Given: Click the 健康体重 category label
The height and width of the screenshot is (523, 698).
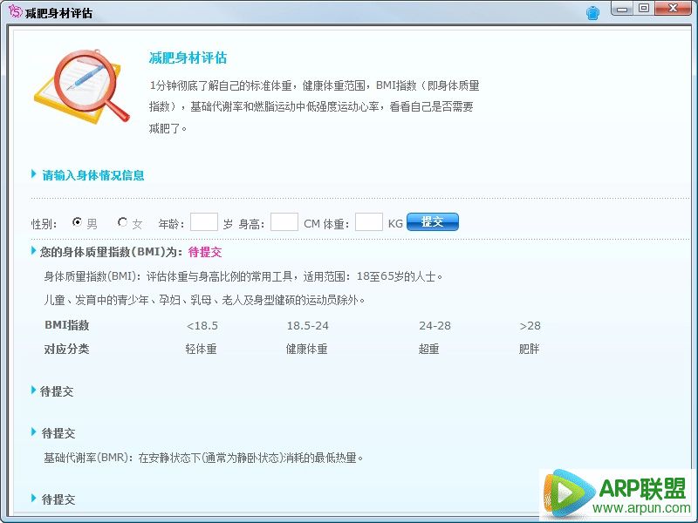Looking at the screenshot, I should tap(307, 350).
